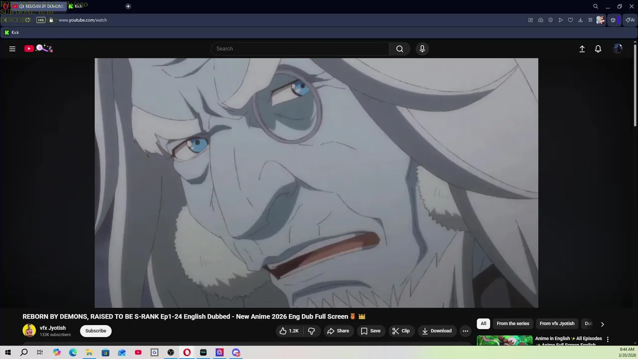This screenshot has height=359, width=638.
Task: Open Opera send/flow arrow icon
Action: pos(561,20)
